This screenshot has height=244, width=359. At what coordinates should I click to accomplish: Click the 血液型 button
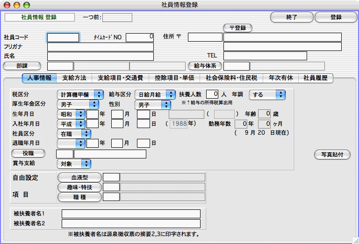click(79, 177)
